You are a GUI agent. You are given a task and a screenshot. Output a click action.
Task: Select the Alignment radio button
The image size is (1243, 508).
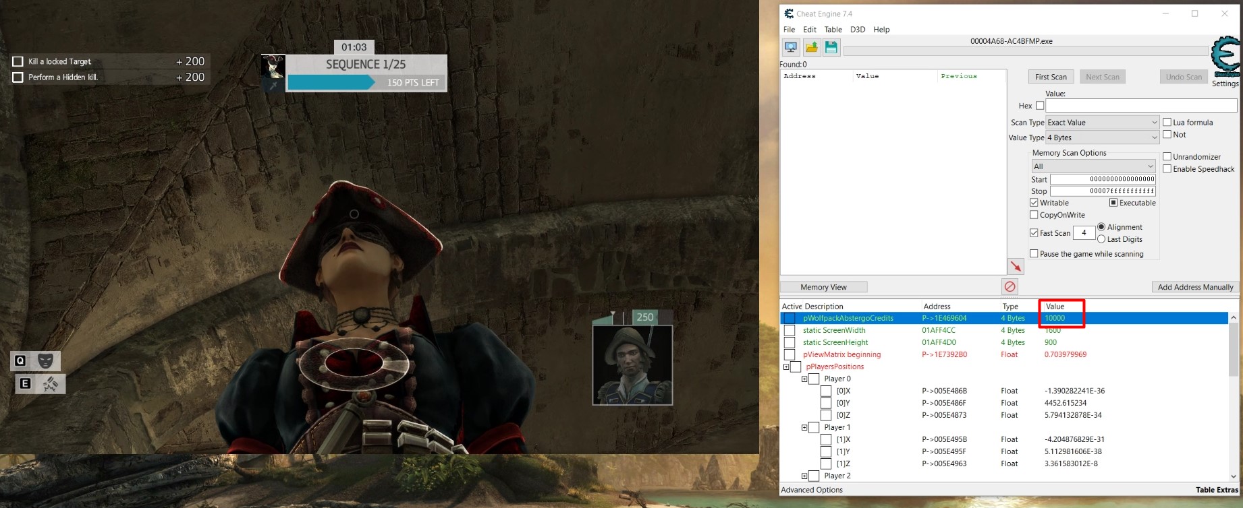(x=1101, y=227)
